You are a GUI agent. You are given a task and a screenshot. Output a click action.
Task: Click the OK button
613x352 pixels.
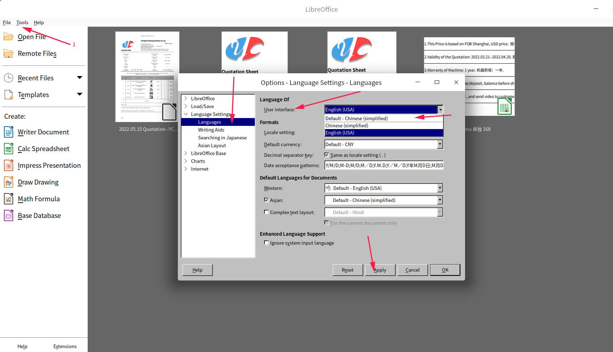coord(445,270)
